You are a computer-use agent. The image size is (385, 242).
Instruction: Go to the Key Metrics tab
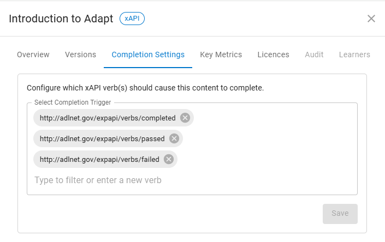(x=221, y=55)
